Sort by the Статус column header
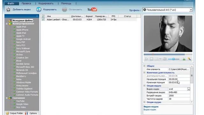Image resolution: width=204 pixels, height=115 pixels. pos(127,16)
